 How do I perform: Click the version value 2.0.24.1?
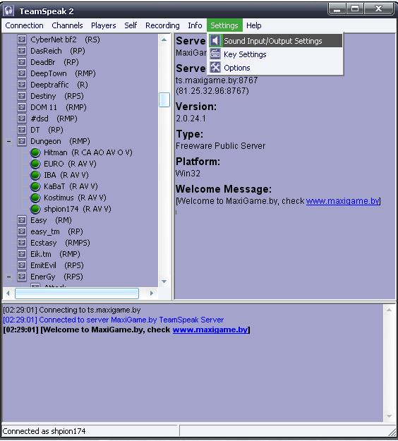pos(191,119)
